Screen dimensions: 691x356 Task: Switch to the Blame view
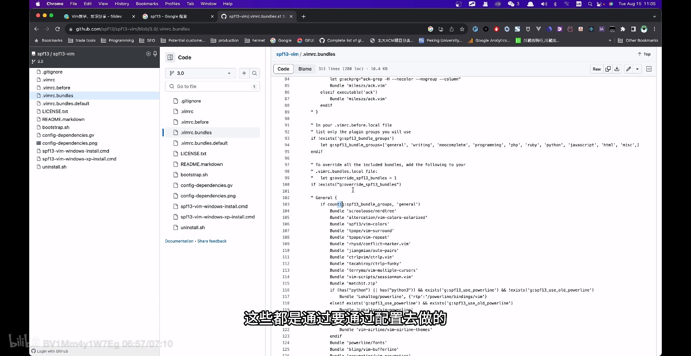[x=305, y=69]
